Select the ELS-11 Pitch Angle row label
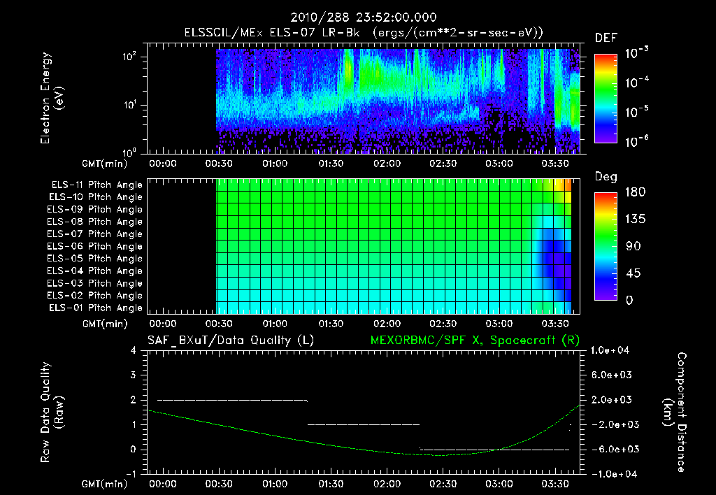 click(x=96, y=185)
